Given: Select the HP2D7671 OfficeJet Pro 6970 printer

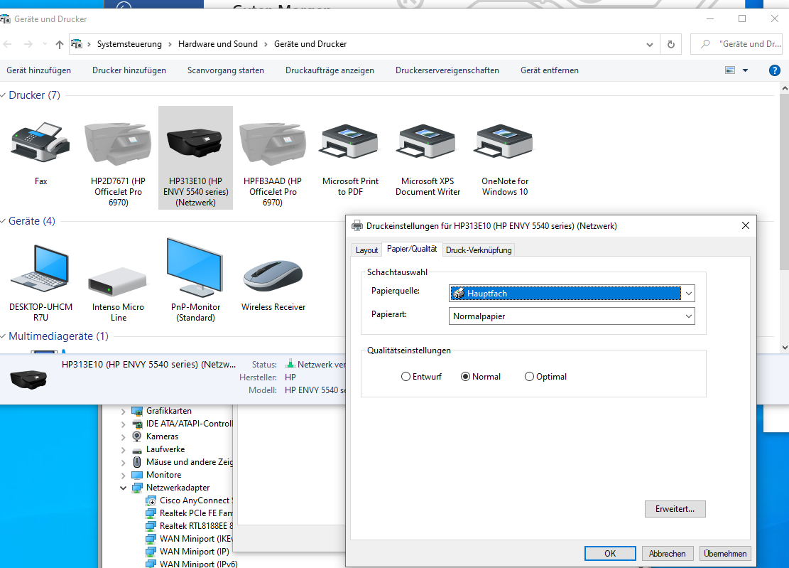Looking at the screenshot, I should coord(119,144).
